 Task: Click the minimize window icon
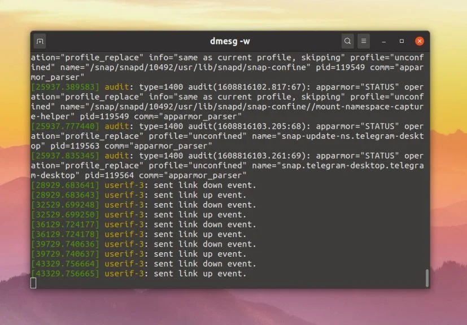(x=383, y=42)
